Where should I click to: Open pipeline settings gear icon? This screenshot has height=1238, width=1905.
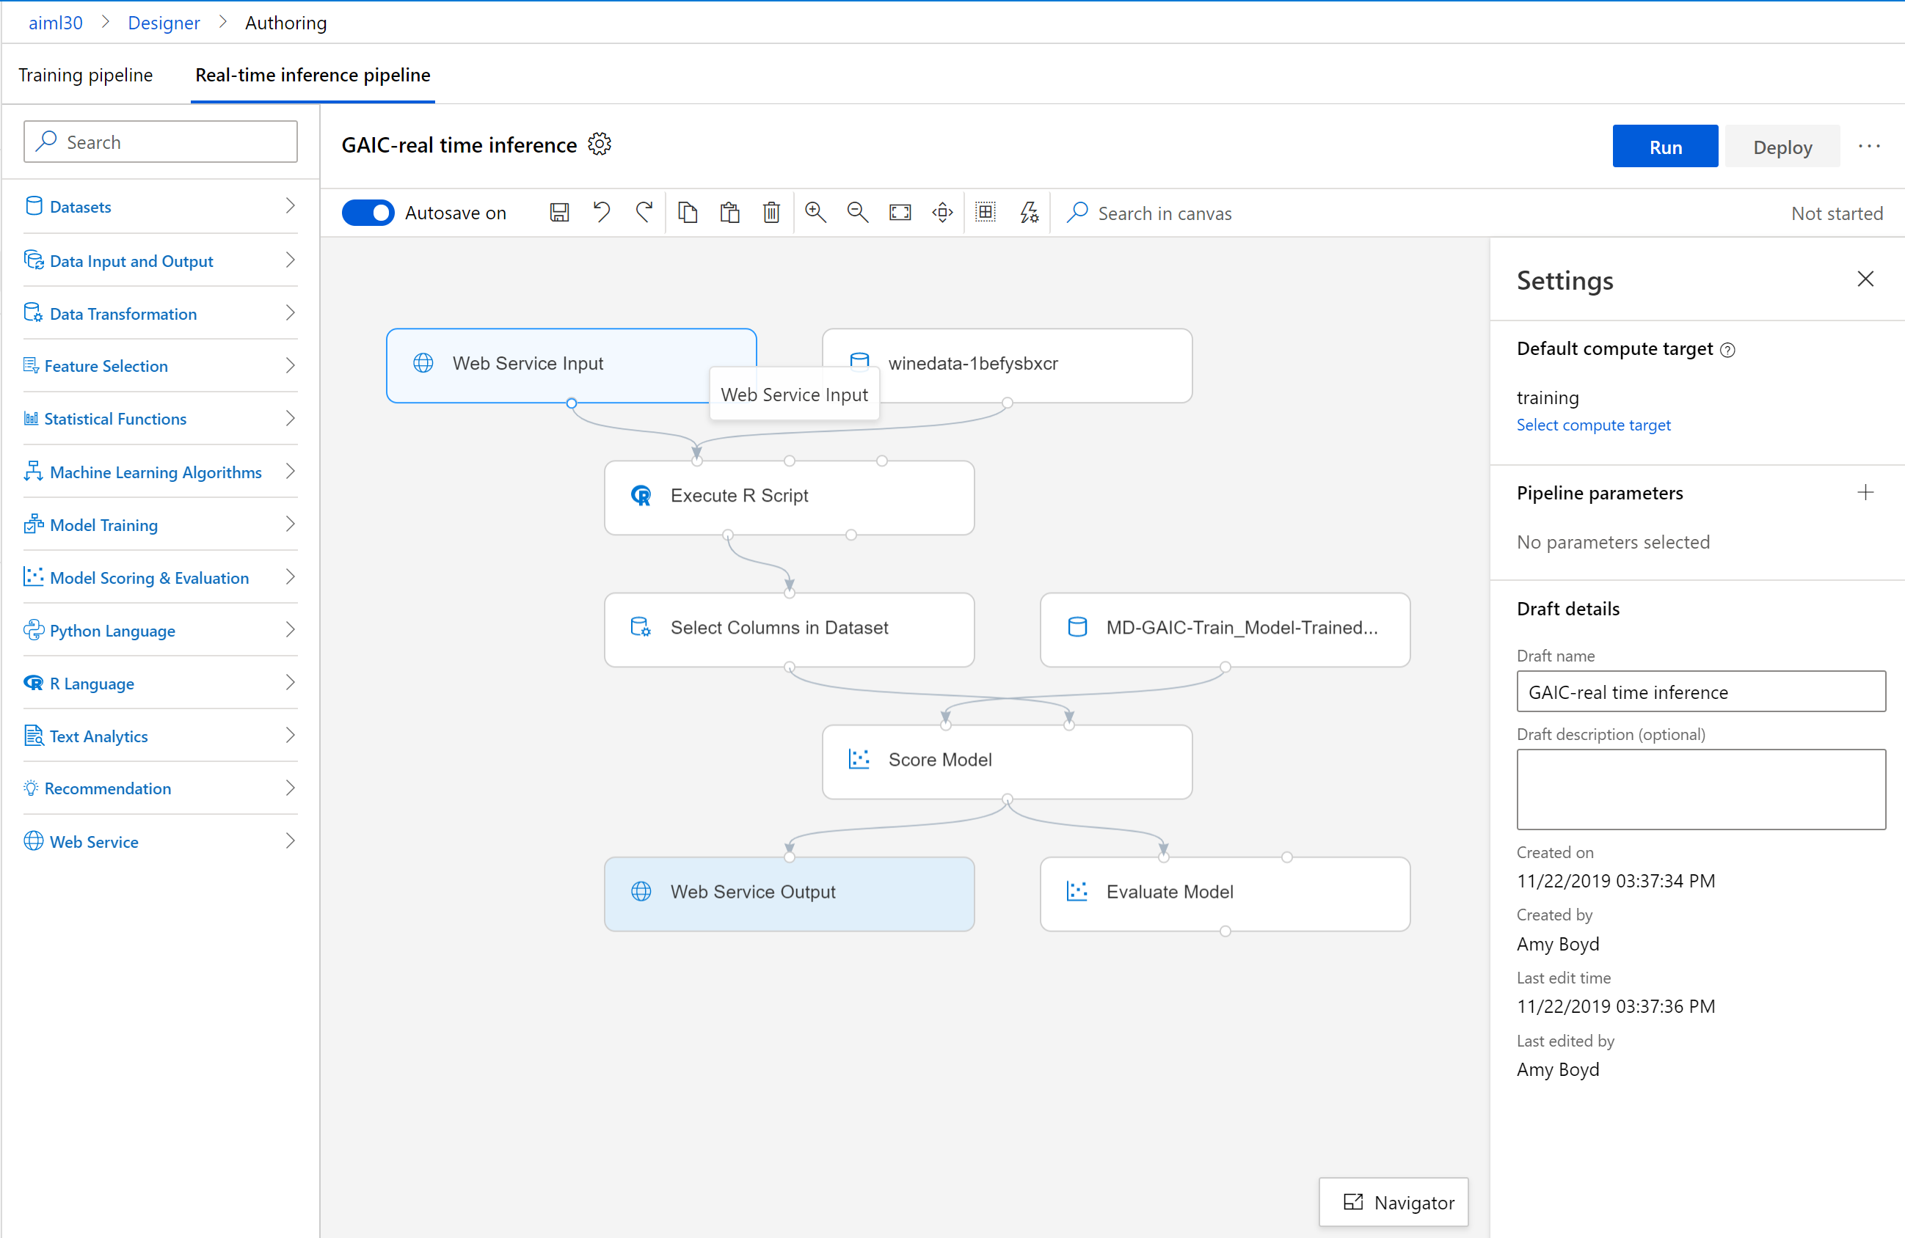point(600,144)
